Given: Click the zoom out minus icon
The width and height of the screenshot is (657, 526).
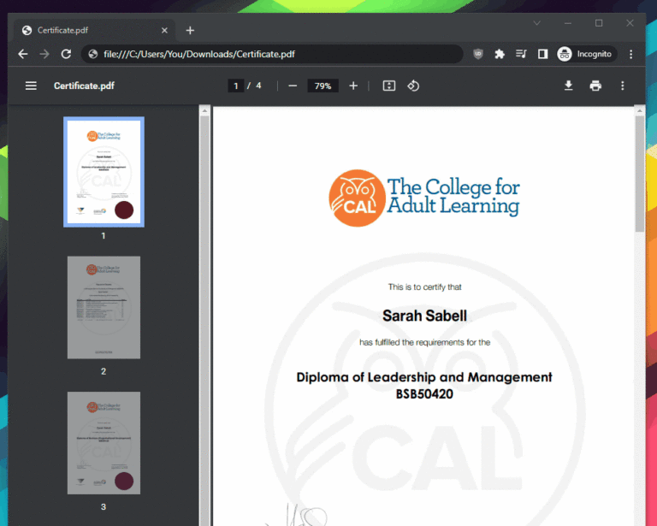Looking at the screenshot, I should point(293,86).
